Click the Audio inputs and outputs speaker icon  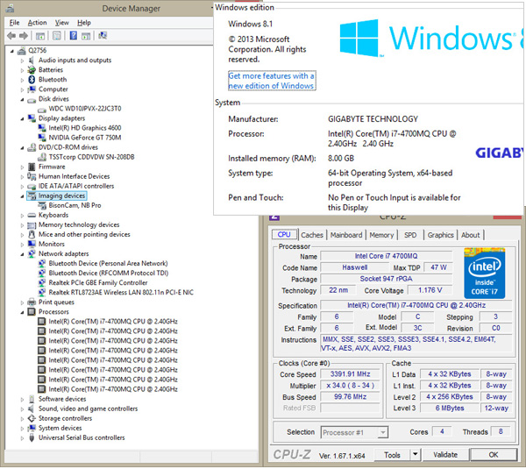click(x=32, y=60)
